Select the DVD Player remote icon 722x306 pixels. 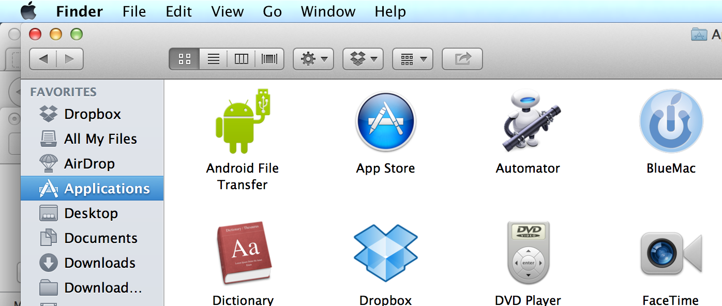tap(528, 253)
